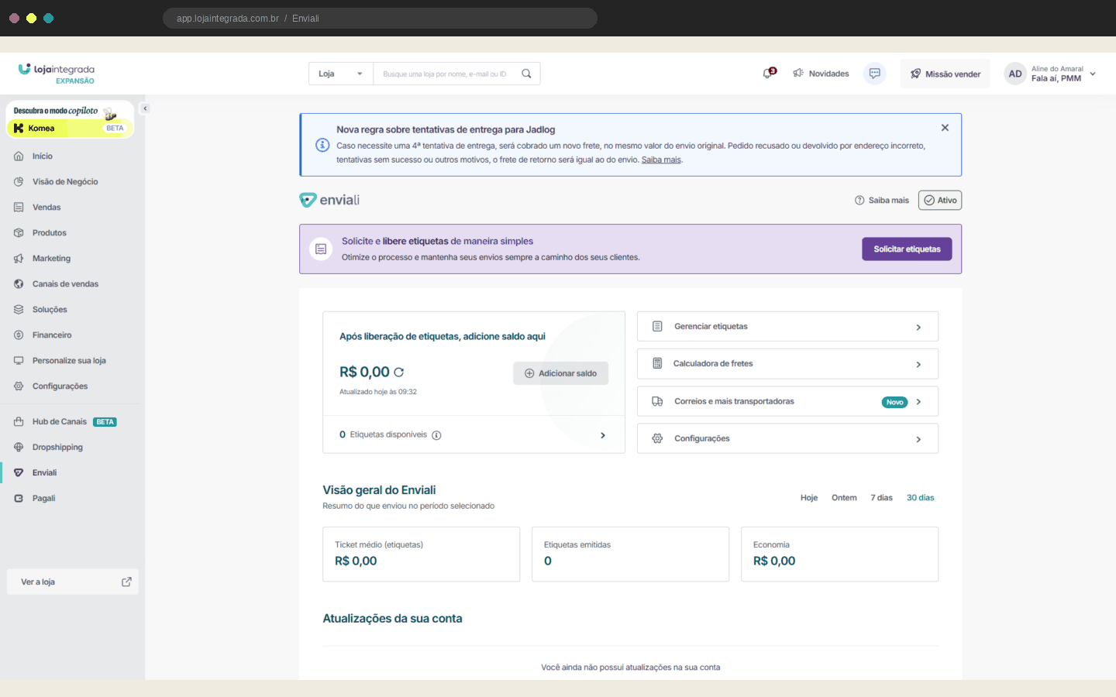
Task: Click the Marketing megaphone icon
Action: tap(19, 259)
